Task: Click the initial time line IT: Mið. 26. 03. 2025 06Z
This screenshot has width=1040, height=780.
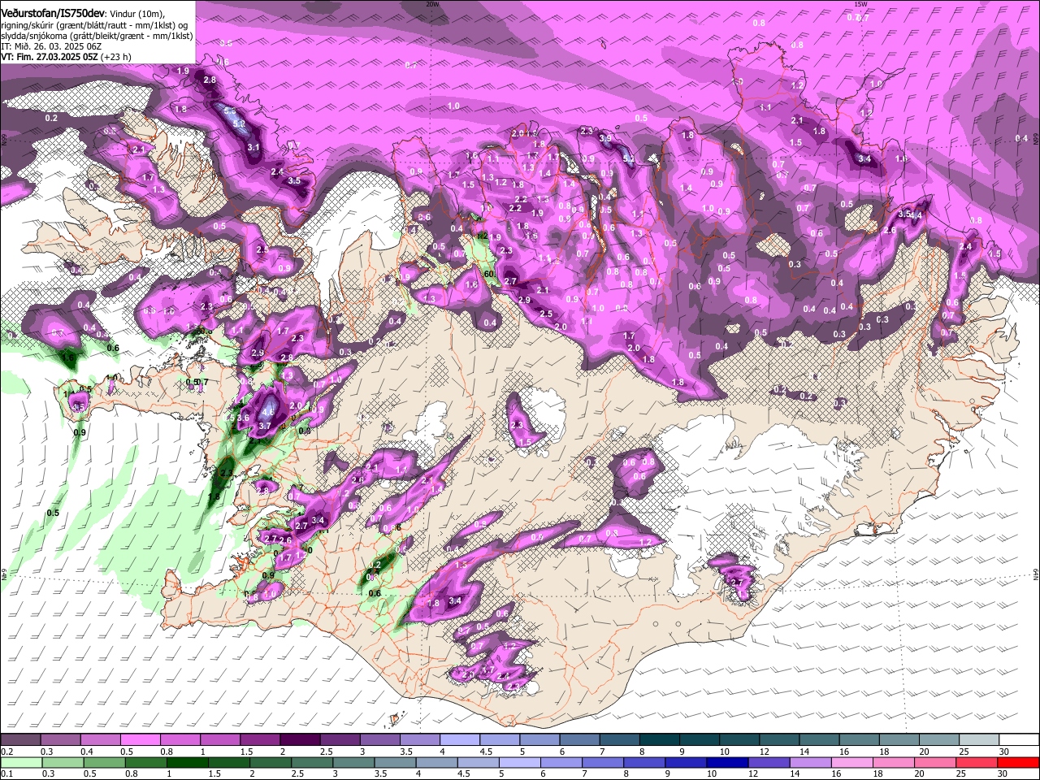Action: (52, 47)
